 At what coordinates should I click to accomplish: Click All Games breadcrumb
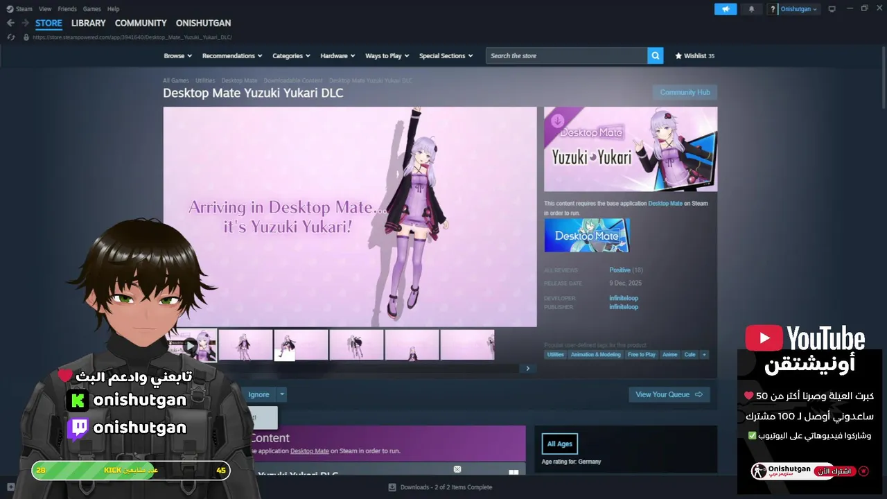176,80
